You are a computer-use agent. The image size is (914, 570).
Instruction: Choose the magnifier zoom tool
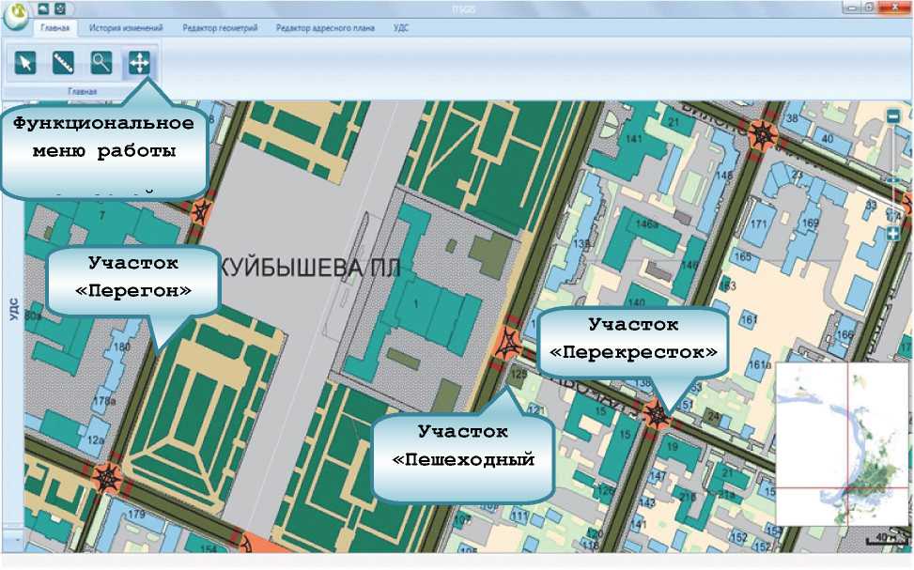click(x=101, y=63)
